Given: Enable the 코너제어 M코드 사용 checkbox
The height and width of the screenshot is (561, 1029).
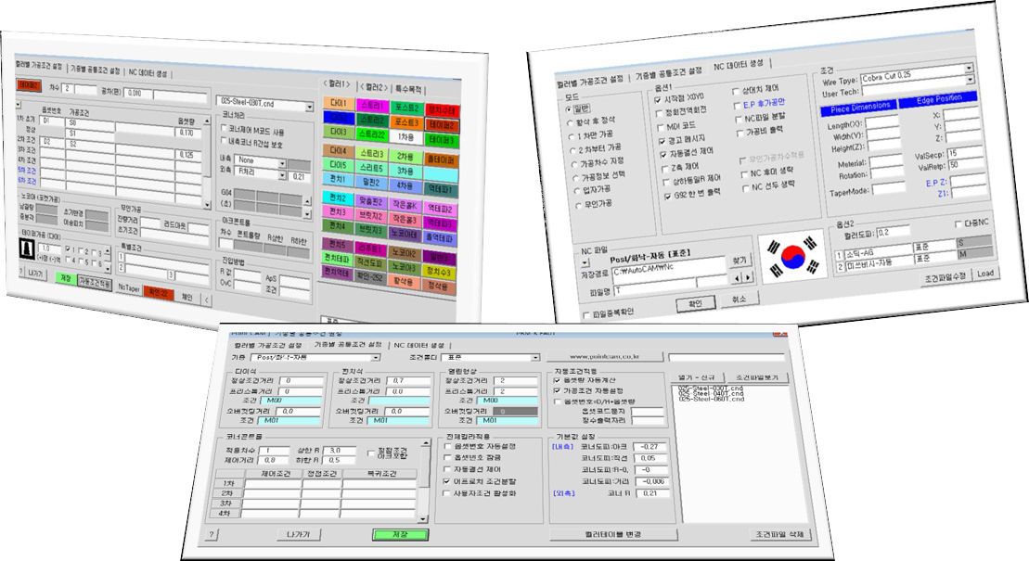Looking at the screenshot, I should [x=224, y=129].
